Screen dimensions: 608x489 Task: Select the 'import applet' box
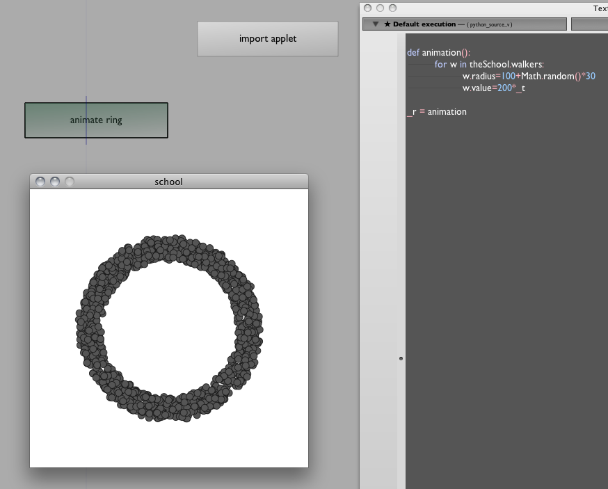(268, 39)
